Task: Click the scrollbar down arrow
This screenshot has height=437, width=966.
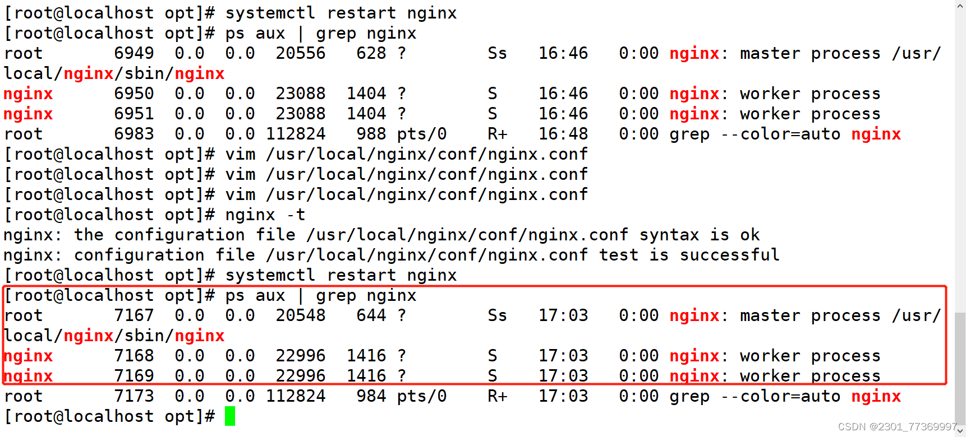Action: [960, 432]
